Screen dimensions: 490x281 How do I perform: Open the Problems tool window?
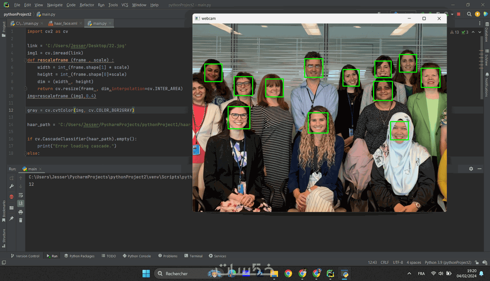click(168, 256)
